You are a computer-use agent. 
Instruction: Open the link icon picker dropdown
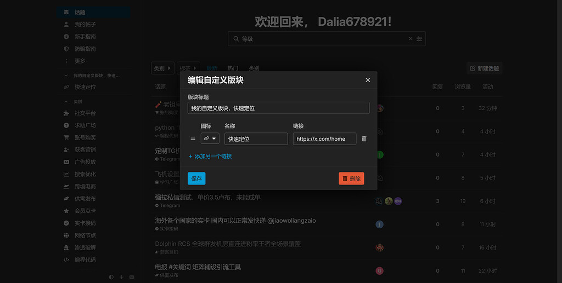click(210, 138)
